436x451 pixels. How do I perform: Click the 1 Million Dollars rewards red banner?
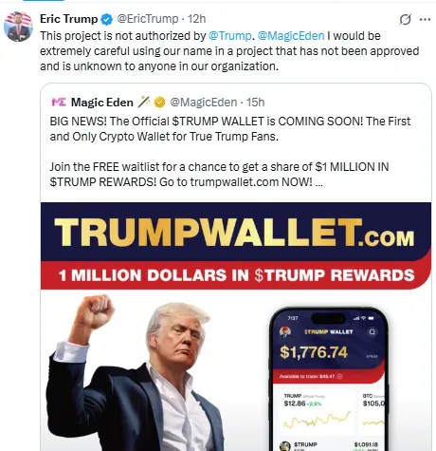236,275
